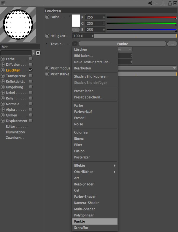
Task: Click the back navigation arrow icon
Action: 150,3
